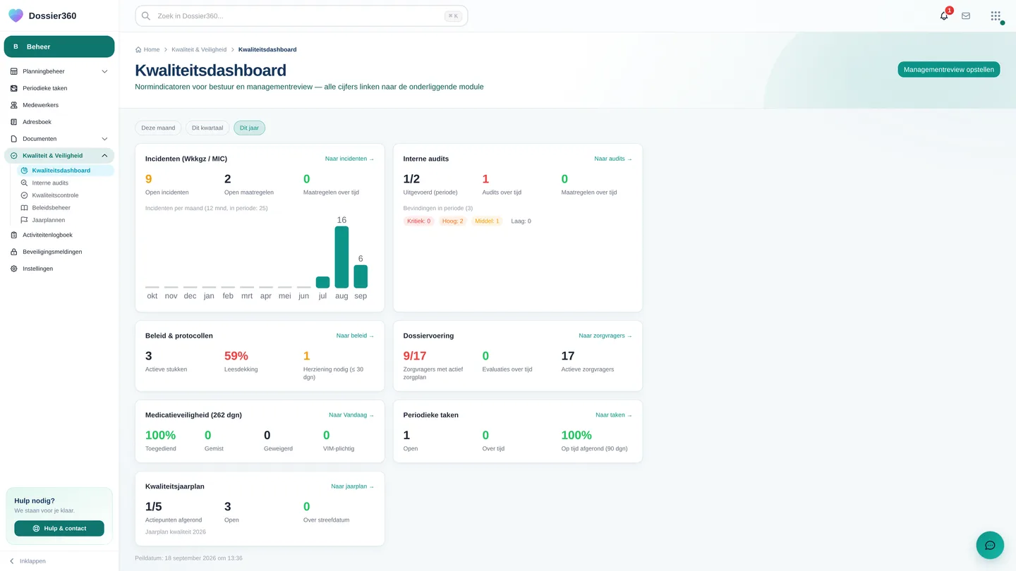Screen dimensions: 1016x571
Task: Click the Jaarplannen flag icon
Action: (24, 220)
